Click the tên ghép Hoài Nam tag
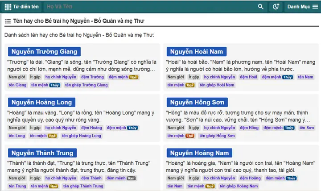This screenshot has height=191, width=321. 217,85
